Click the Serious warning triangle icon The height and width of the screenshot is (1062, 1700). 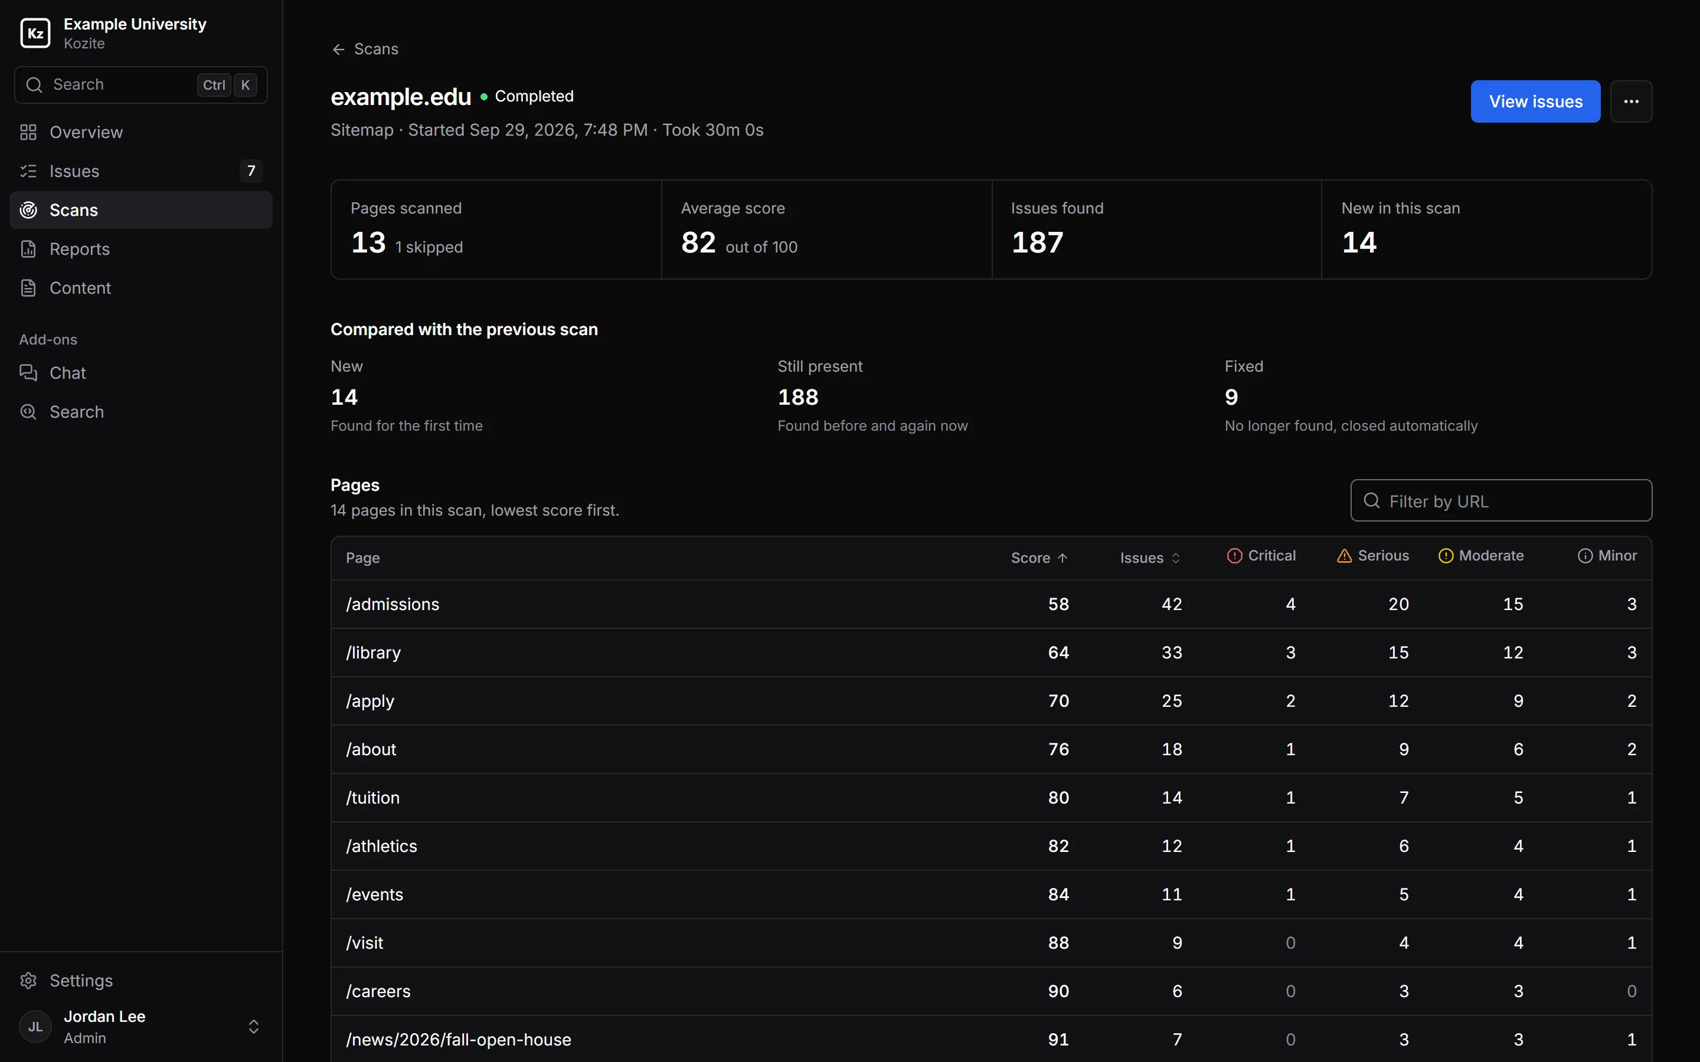click(x=1345, y=556)
